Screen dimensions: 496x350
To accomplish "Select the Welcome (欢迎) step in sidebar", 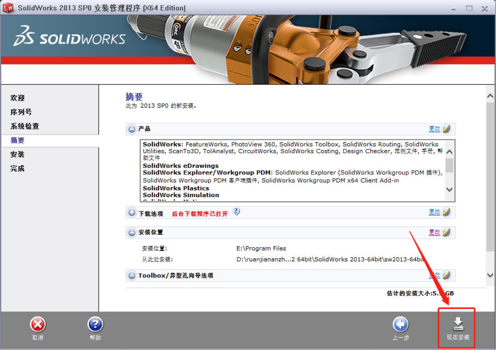I will (17, 98).
